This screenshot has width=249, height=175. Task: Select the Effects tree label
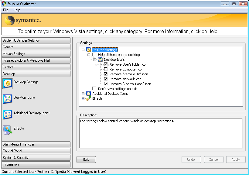[97, 98]
